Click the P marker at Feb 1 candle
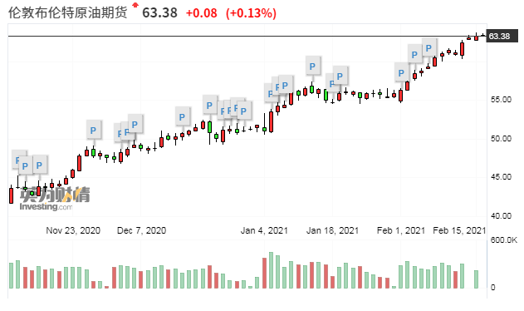This screenshot has height=311, width=524. tap(401, 72)
